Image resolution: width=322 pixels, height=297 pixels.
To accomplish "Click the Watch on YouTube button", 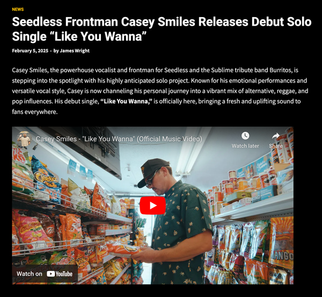I will 45,274.
